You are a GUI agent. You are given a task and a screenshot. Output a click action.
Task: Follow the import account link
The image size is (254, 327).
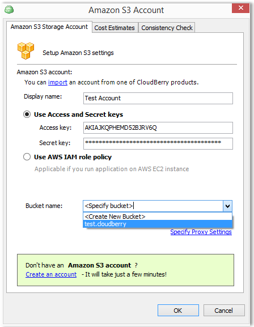pyautogui.click(x=58, y=82)
